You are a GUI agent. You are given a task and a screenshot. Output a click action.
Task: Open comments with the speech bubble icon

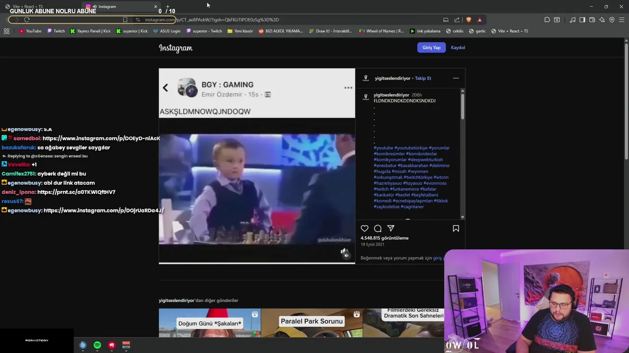click(x=378, y=228)
